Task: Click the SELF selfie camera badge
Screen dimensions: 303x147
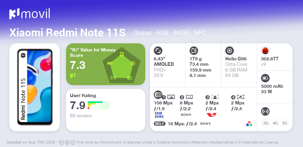Action: click(x=160, y=124)
